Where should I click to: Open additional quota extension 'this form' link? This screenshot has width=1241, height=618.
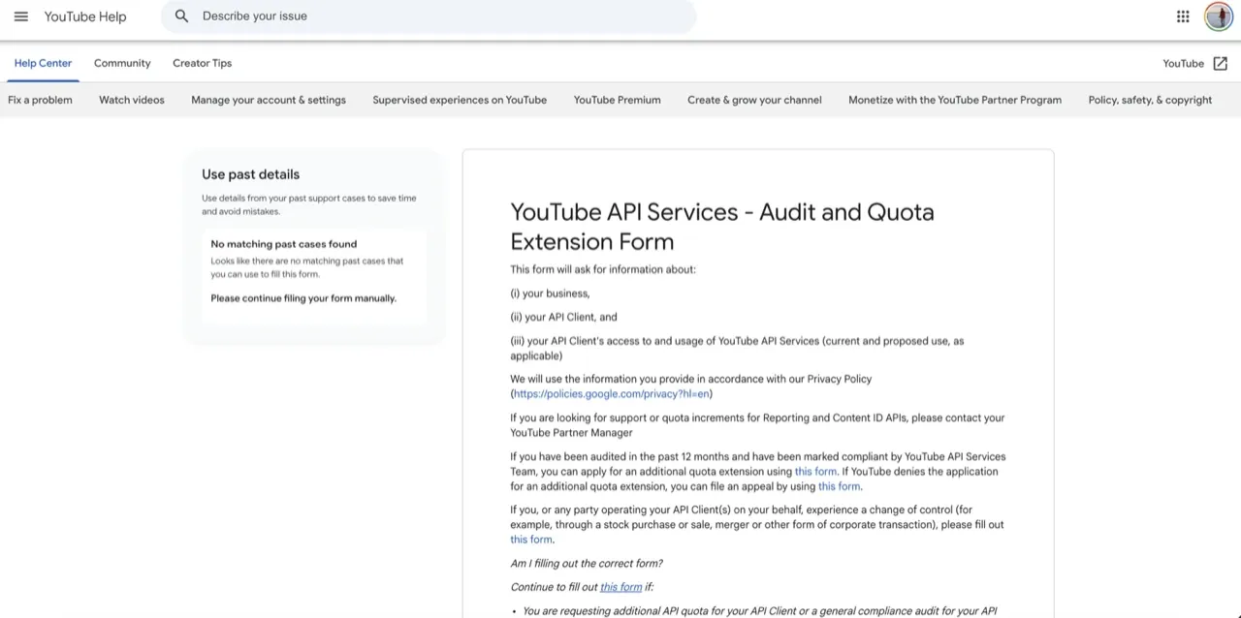click(x=815, y=472)
